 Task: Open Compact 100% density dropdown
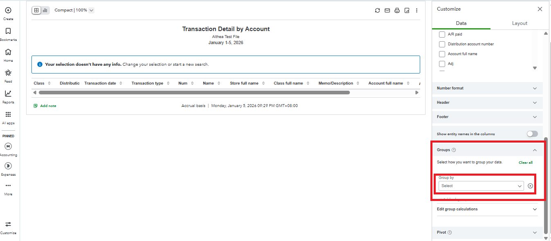(x=74, y=10)
